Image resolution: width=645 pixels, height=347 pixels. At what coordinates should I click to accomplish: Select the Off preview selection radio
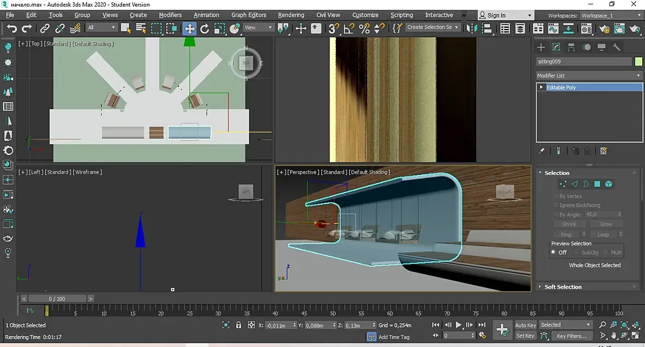553,252
